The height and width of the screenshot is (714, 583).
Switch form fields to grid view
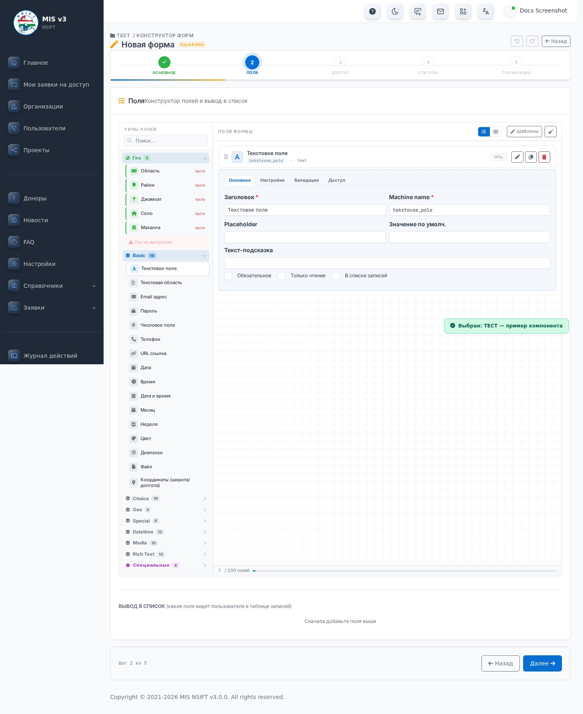496,132
